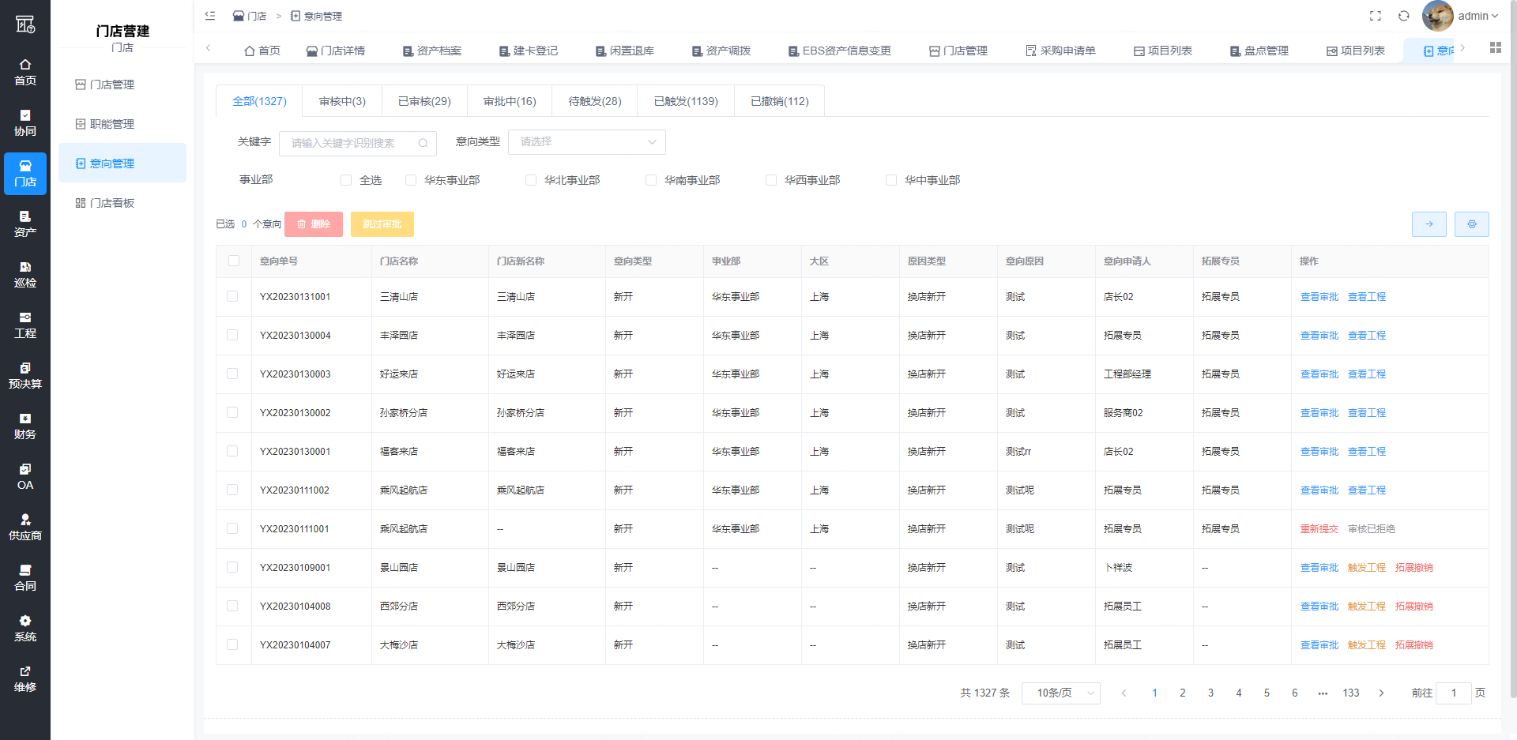Click the 关键字 search input field
Screen dimensions: 1517x740
coord(348,143)
